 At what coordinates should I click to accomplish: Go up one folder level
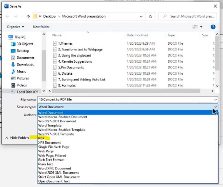coord(28,17)
